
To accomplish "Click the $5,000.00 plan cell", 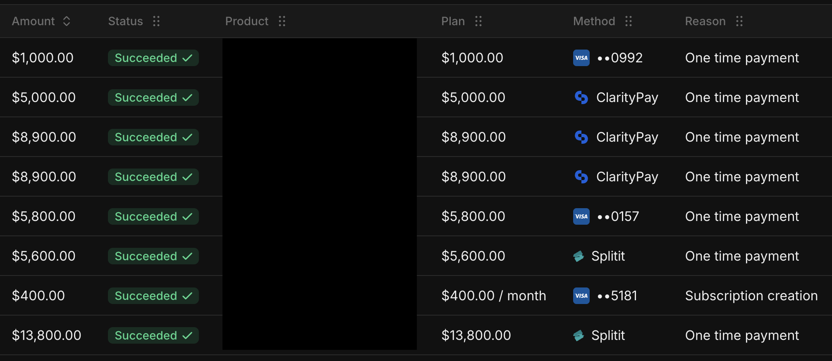I will pyautogui.click(x=473, y=97).
